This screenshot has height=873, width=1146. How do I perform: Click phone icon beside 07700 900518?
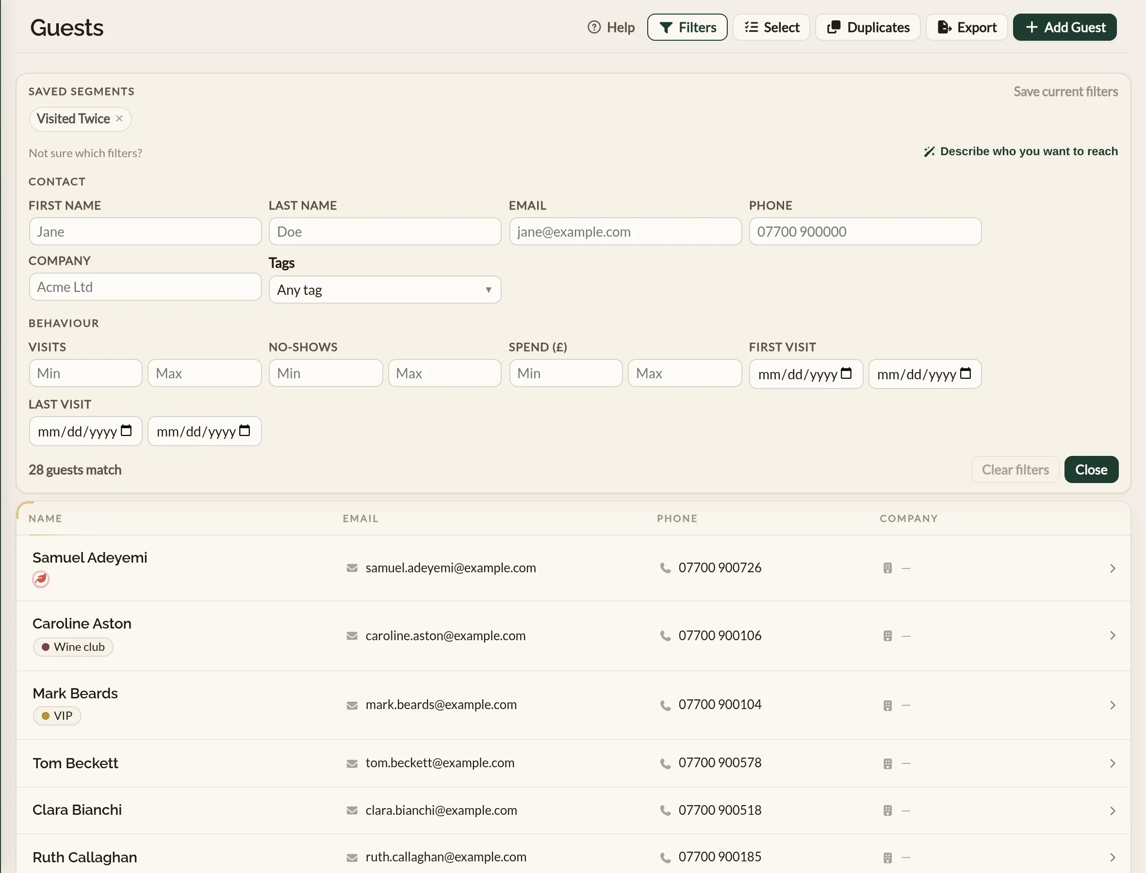click(665, 810)
